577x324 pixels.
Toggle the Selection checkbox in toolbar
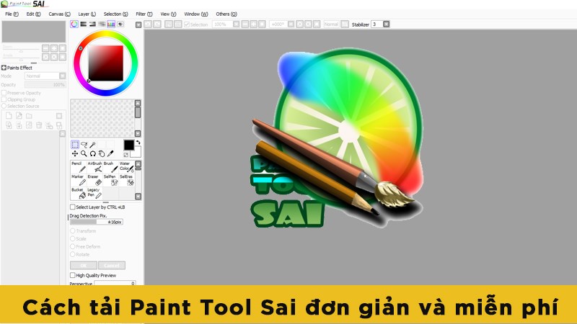coord(187,24)
